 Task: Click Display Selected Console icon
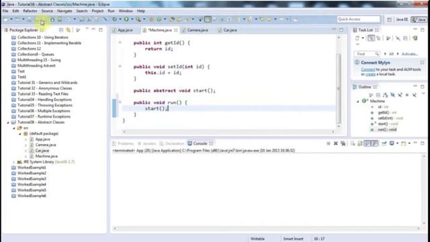click(392, 143)
